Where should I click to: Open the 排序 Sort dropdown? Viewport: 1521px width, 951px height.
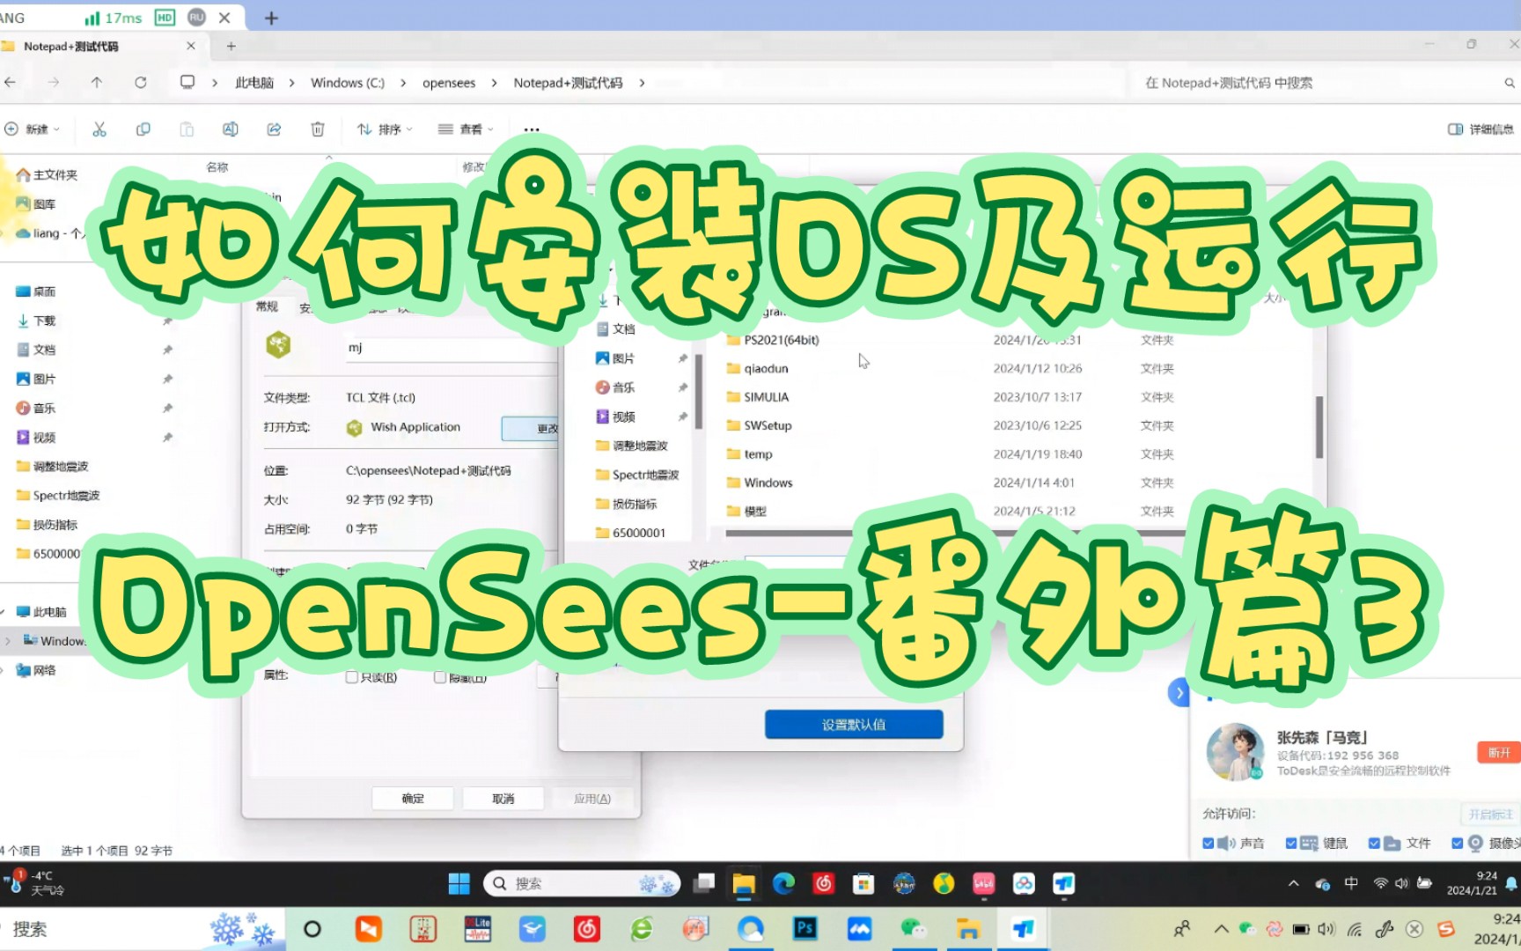(x=385, y=129)
